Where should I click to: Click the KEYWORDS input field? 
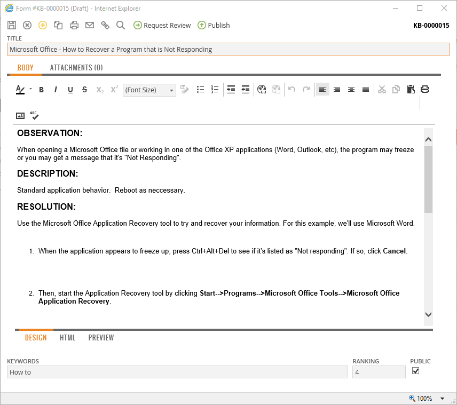pos(177,372)
